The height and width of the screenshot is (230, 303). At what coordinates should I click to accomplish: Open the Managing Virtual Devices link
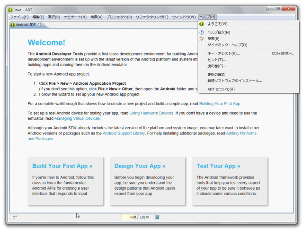tap(77, 118)
